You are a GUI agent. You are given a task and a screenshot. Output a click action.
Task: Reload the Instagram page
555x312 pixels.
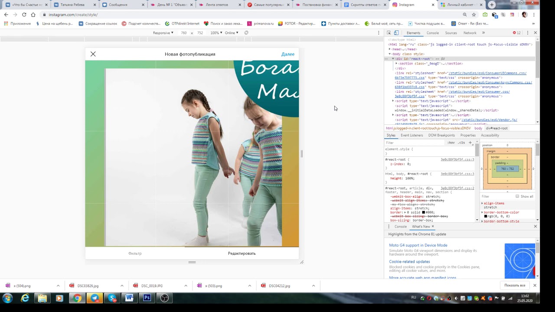tap(24, 14)
